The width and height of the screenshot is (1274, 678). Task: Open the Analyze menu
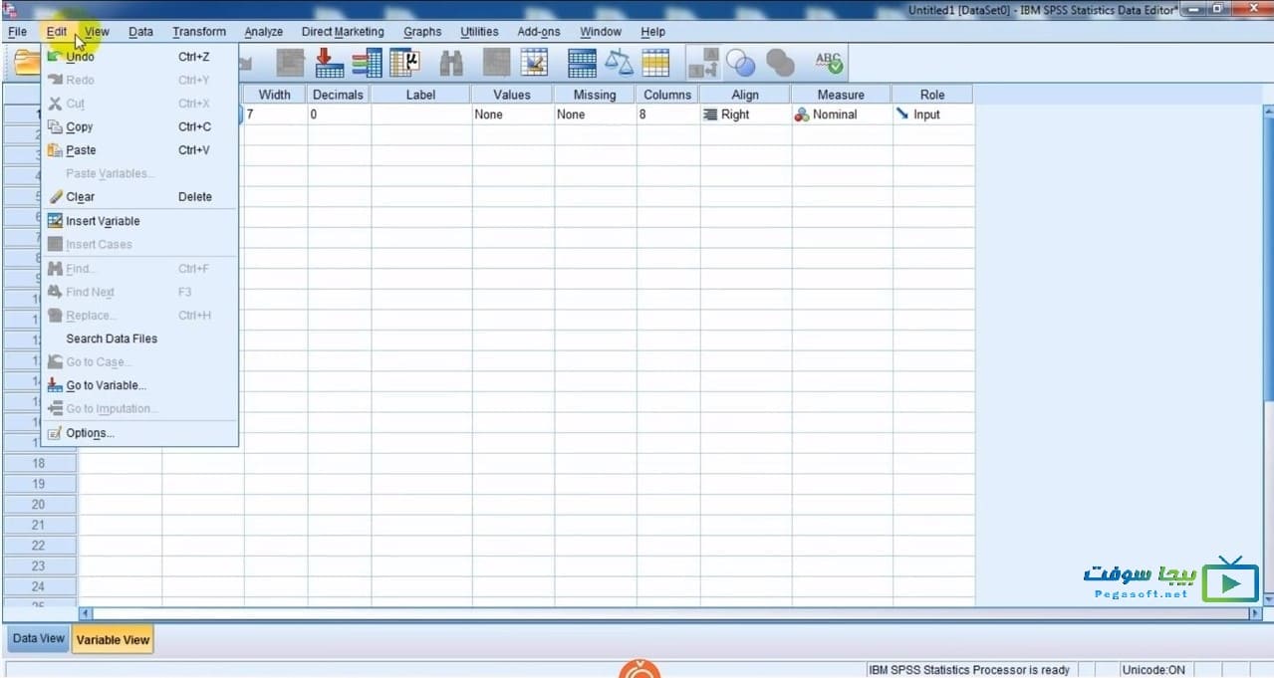coord(263,32)
